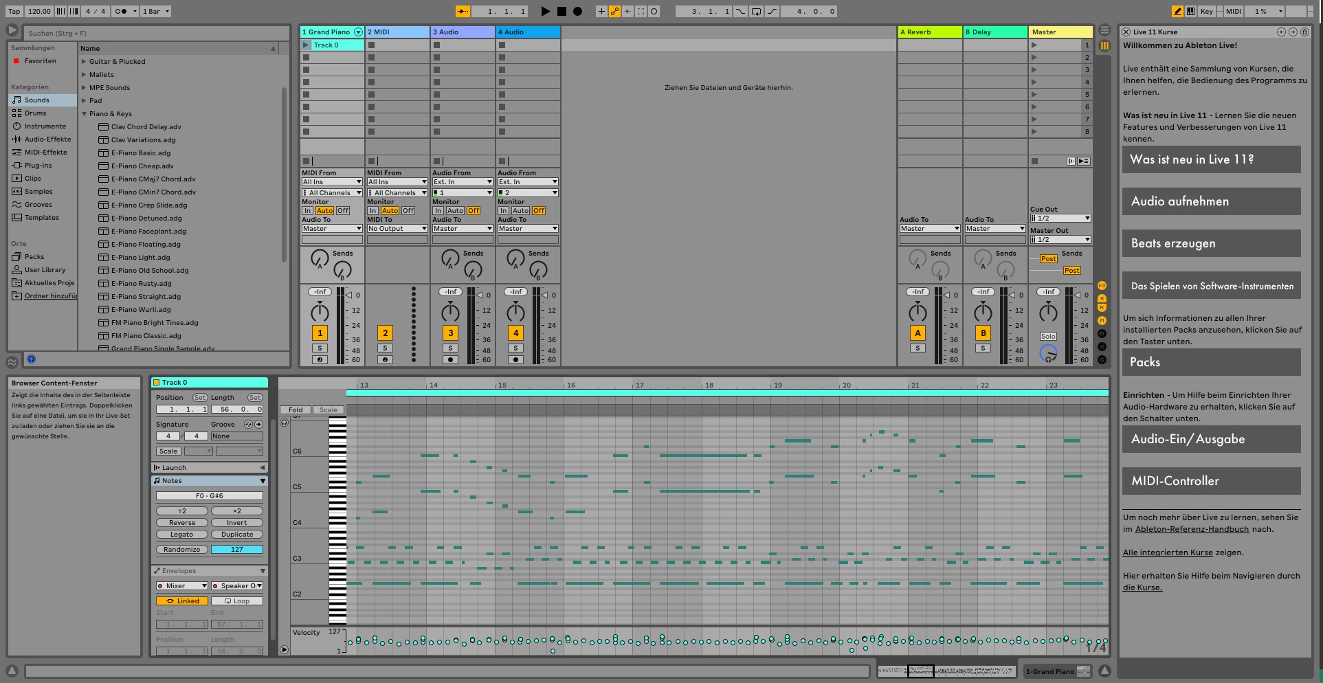Toggle the In/Out section show button

pos(1102,285)
